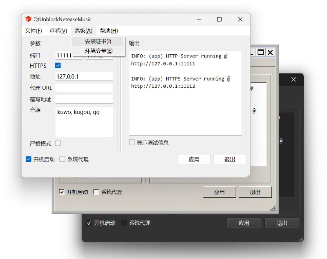Toggle the HTTPS checkbox
This screenshot has height=259, width=327.
[x=57, y=65]
